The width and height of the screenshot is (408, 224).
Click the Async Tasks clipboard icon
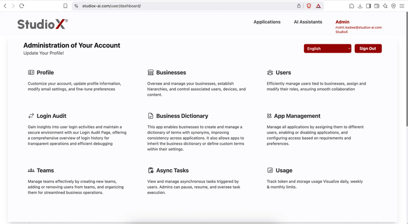point(150,170)
